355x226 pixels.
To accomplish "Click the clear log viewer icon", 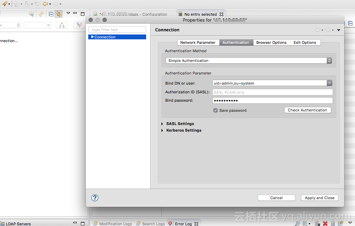I will point(317,224).
